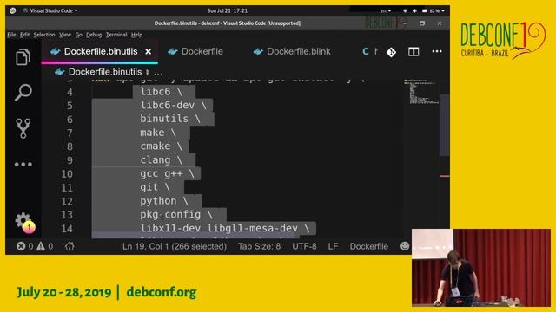Screen dimensions: 556x312
Task: Click the Ln 19, Col 1 status entry
Action: tap(175, 246)
